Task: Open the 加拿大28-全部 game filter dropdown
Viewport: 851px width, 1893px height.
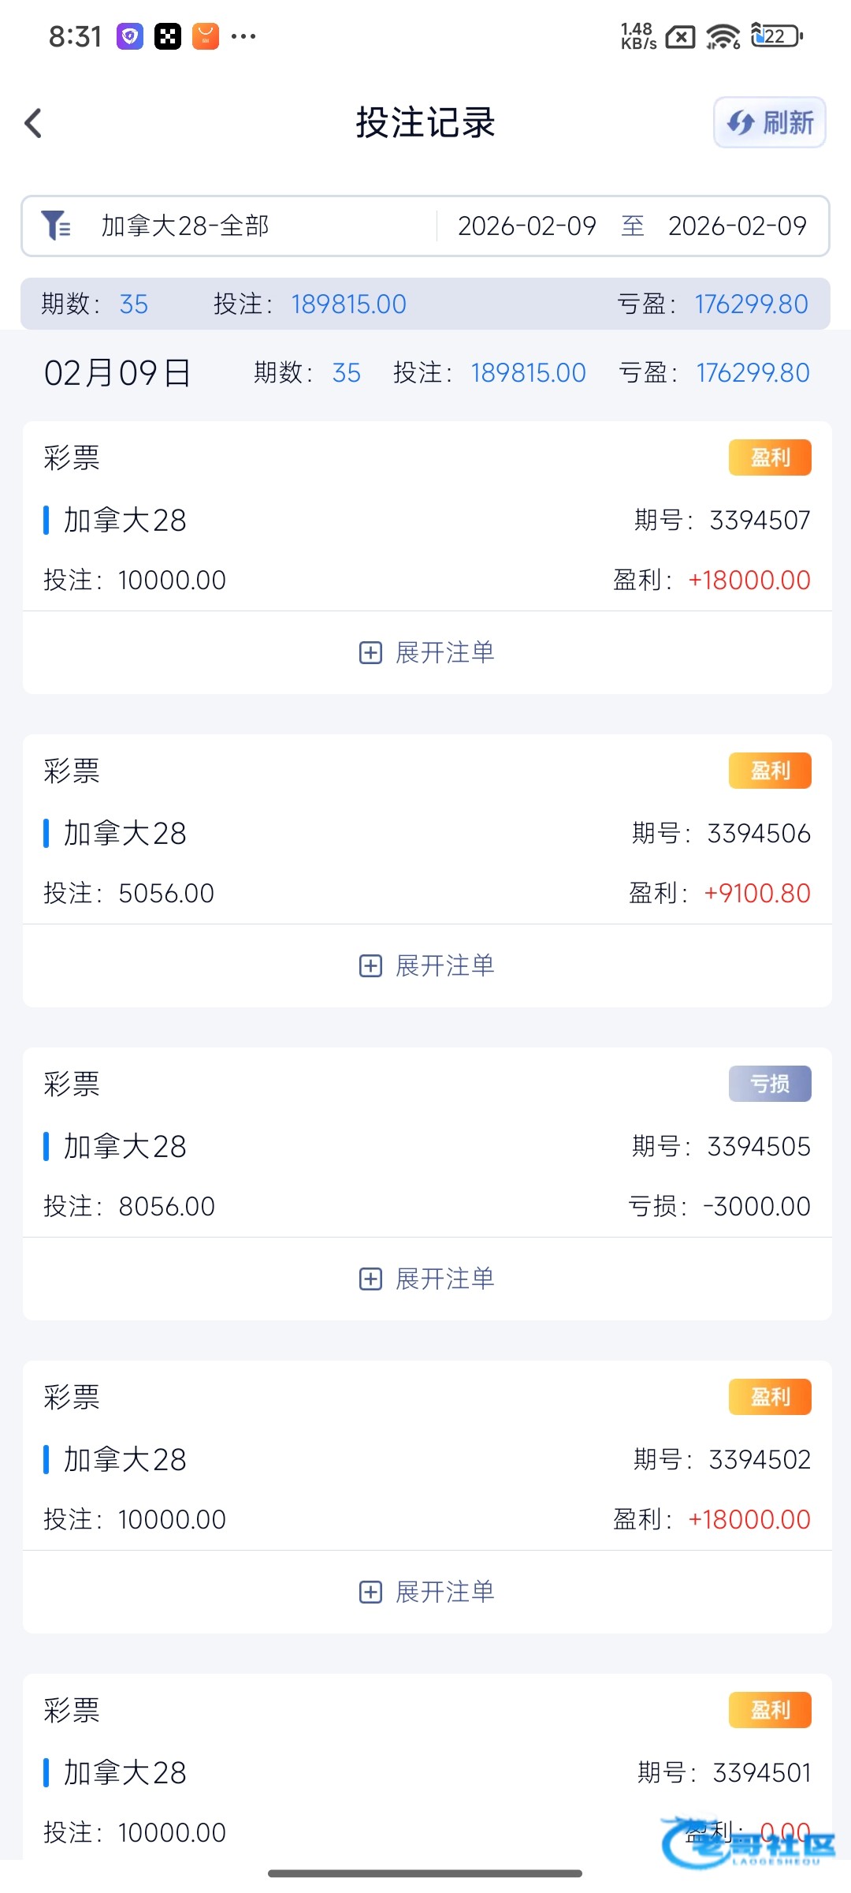Action: [185, 226]
